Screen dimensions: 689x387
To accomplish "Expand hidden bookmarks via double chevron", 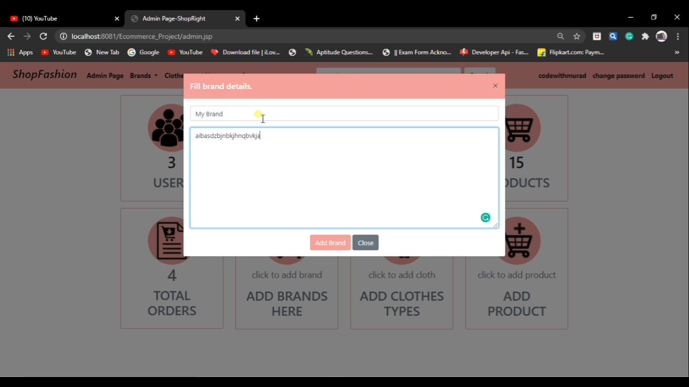I will pos(676,52).
